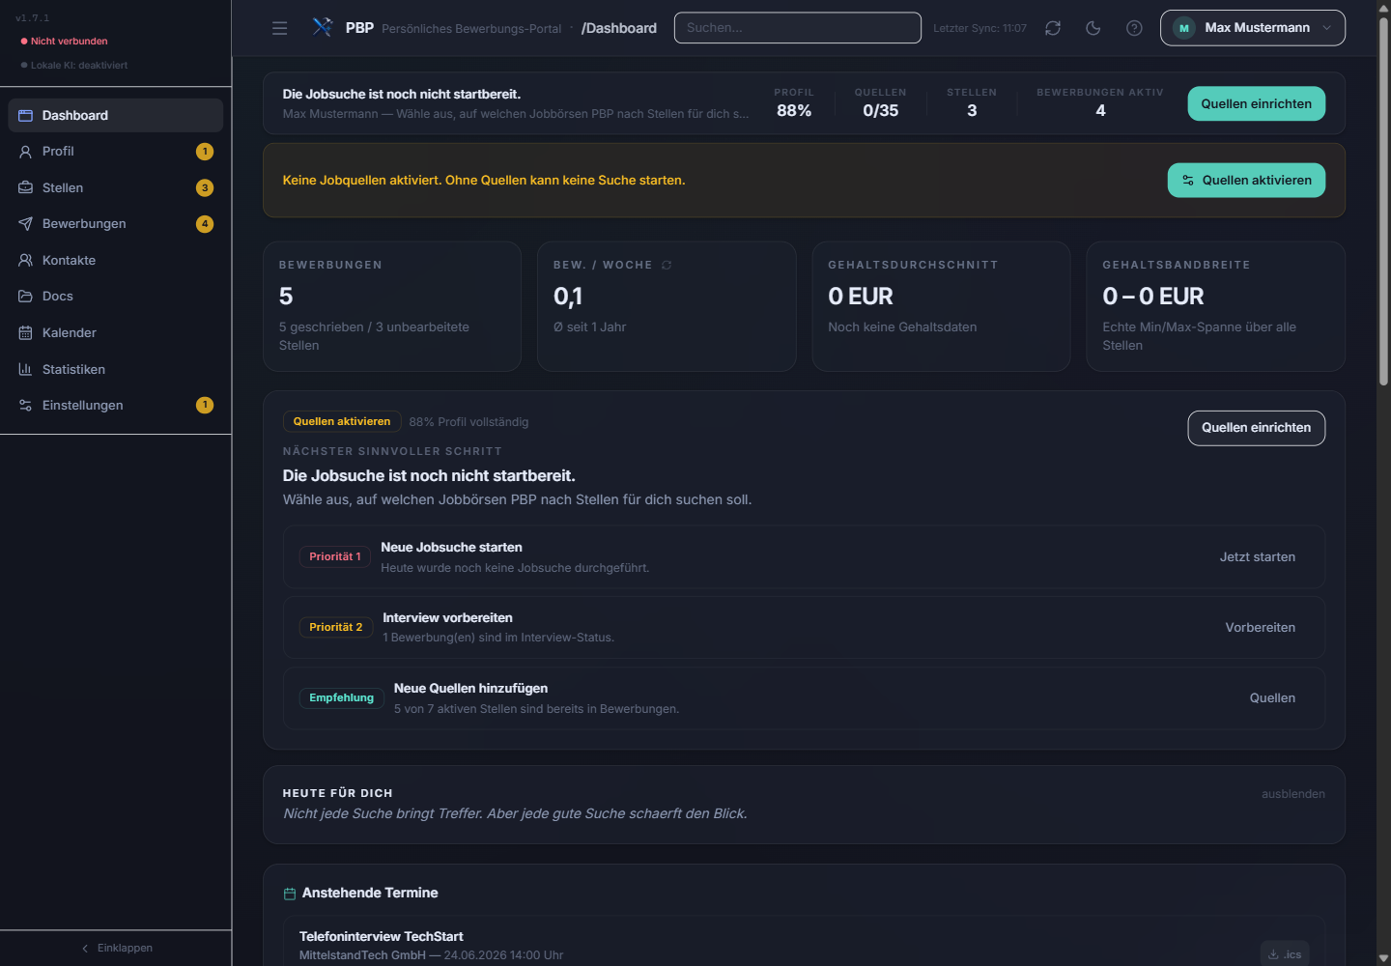This screenshot has width=1391, height=966.
Task: Click the Einstellungen notification badge
Action: [205, 406]
